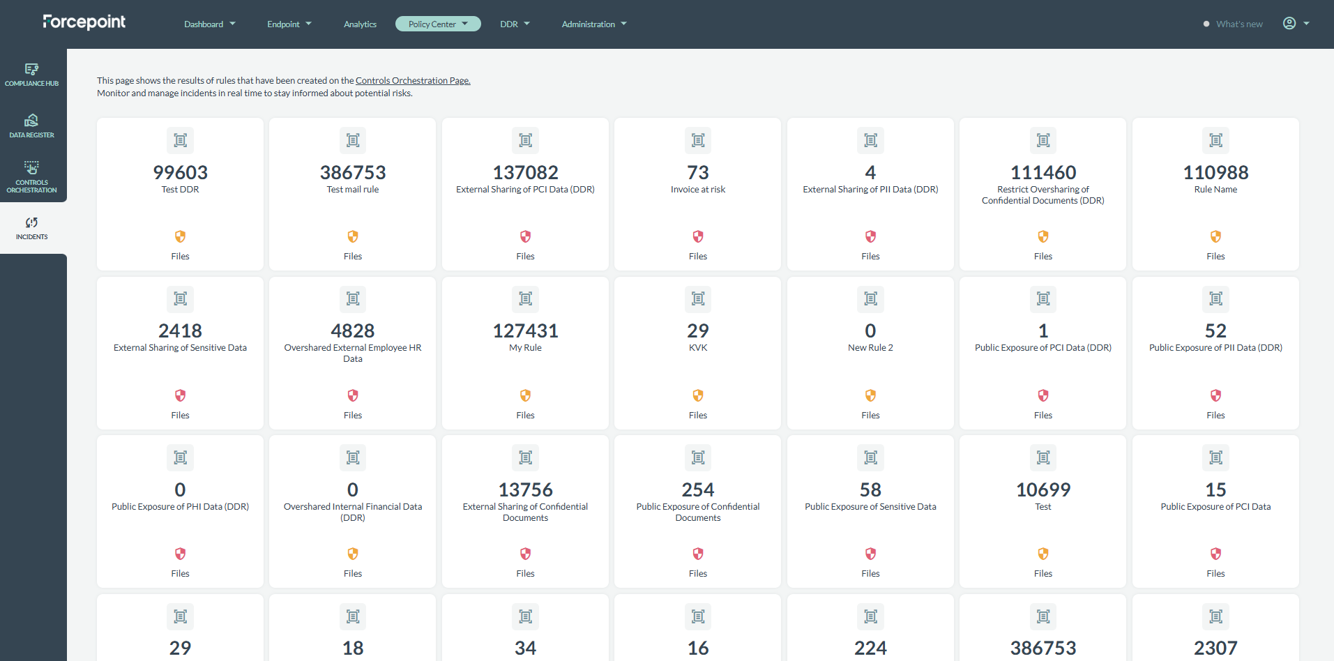The image size is (1334, 661).
Task: Open Public Exposure of Confidential Documents label
Action: (x=698, y=512)
